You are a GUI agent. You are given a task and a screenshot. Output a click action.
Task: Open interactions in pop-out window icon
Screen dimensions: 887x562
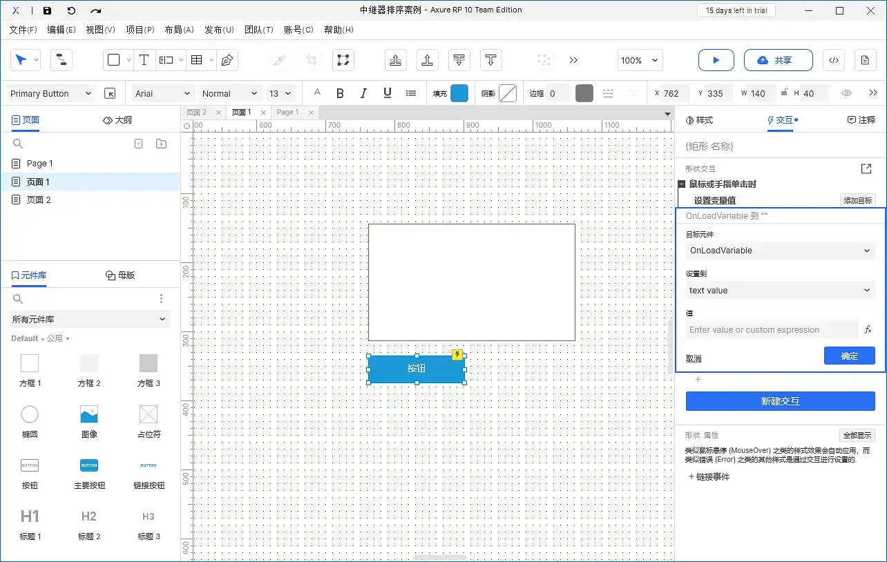[x=866, y=168]
